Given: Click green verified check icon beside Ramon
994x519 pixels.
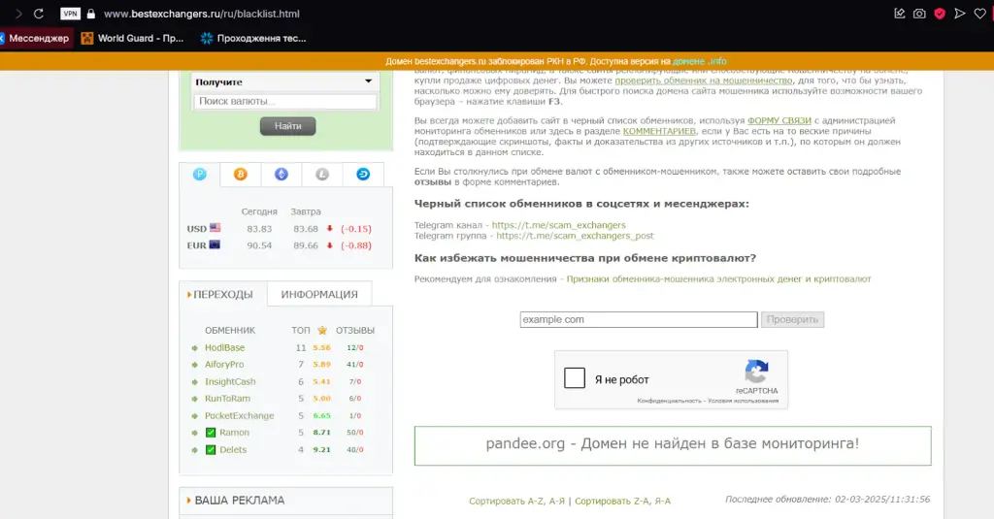Looking at the screenshot, I should point(211,433).
